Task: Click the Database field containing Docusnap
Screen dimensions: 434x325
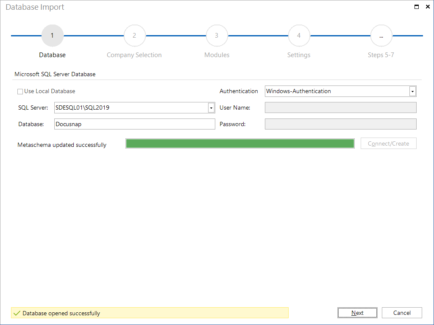Action: (134, 124)
